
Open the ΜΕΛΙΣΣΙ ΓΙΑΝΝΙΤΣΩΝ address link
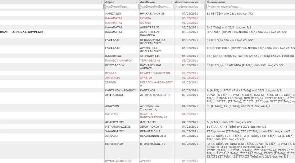coord(155,73)
